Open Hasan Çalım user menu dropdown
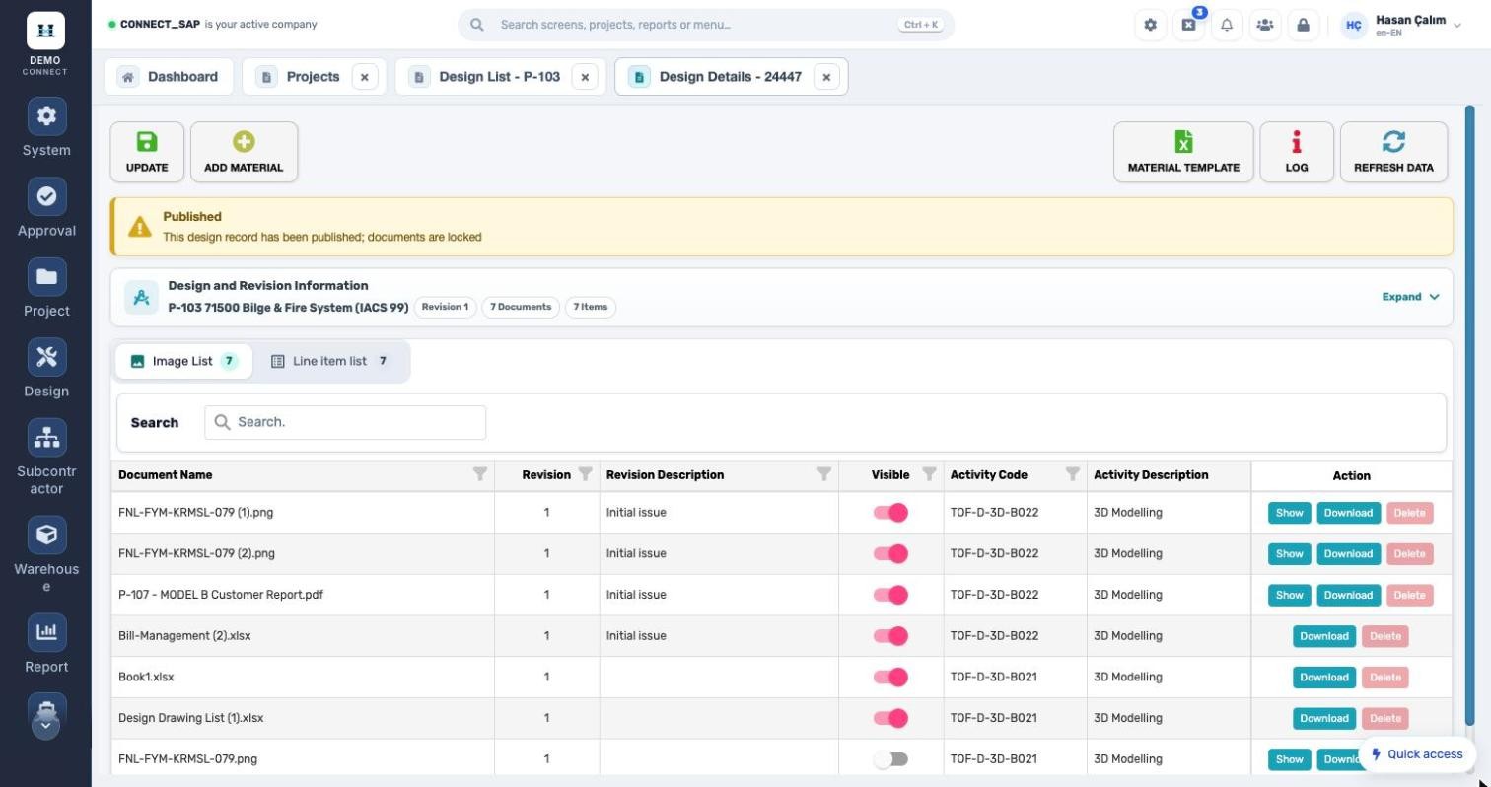This screenshot has width=1491, height=787. [1401, 25]
